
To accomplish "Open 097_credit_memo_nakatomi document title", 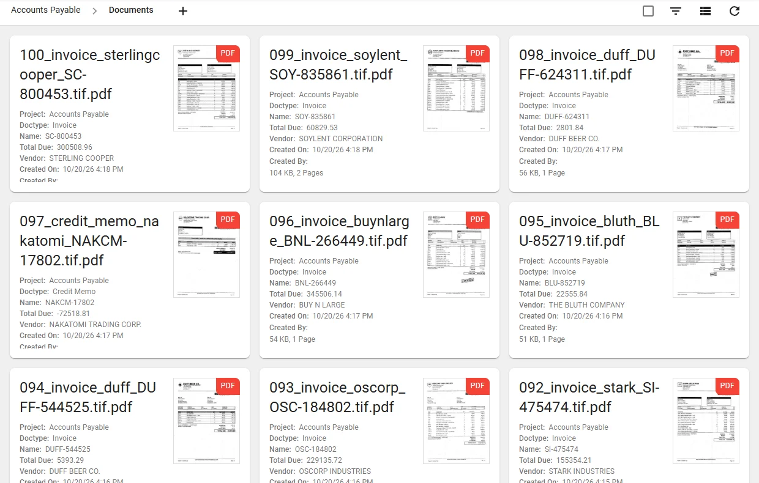I will [89, 241].
